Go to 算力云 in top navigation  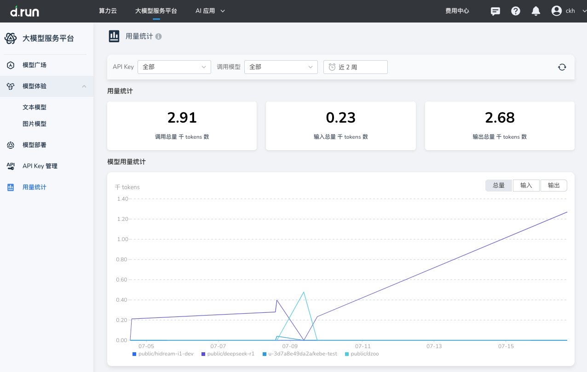108,11
